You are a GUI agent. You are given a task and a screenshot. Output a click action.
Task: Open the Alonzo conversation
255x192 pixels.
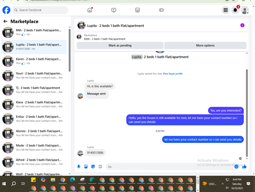pyautogui.click(x=34, y=133)
